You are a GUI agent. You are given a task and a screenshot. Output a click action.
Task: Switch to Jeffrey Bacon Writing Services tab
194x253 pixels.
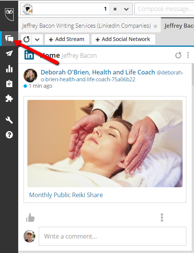[x=86, y=26]
